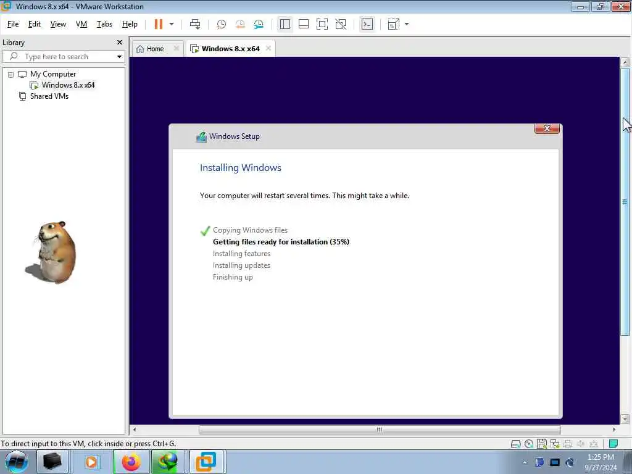The image size is (632, 474).
Task: Click the network adapter status icon
Action: [555, 444]
